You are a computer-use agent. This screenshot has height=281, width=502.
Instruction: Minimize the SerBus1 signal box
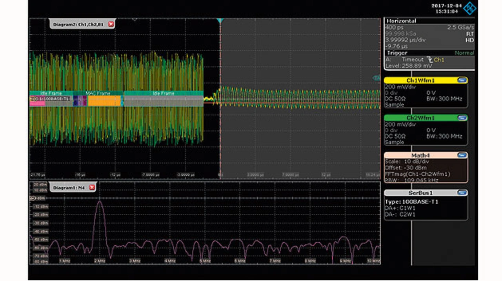click(462, 193)
